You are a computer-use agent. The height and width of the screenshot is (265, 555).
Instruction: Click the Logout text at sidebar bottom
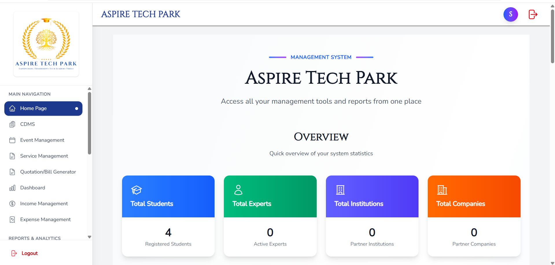point(29,253)
